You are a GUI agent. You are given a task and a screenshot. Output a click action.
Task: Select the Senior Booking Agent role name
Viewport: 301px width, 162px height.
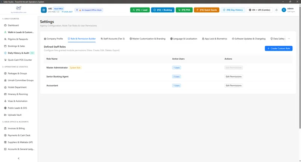point(58,77)
